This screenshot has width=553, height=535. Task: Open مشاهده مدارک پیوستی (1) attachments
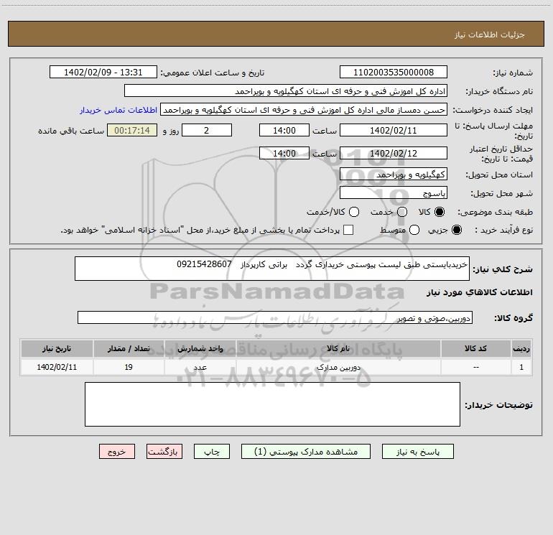pos(306,452)
